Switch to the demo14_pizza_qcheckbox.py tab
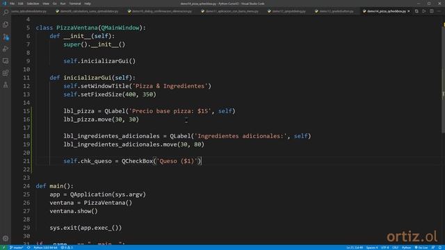The image size is (445, 250). coord(387,11)
